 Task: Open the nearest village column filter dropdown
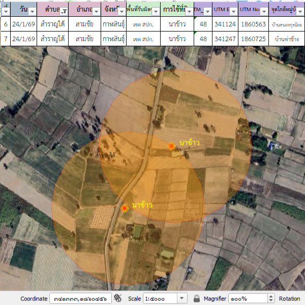(x=299, y=12)
